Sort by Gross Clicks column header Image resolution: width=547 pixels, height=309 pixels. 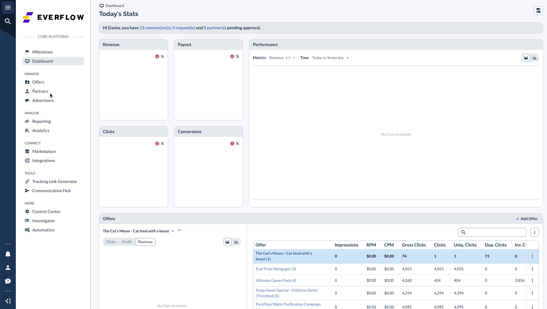pos(414,245)
